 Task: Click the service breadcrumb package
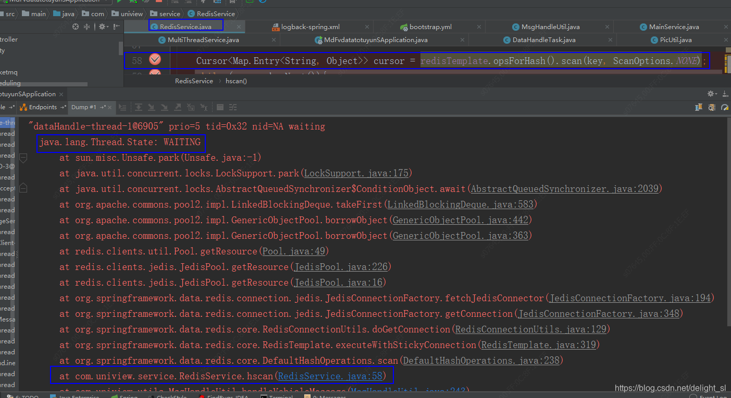(166, 14)
